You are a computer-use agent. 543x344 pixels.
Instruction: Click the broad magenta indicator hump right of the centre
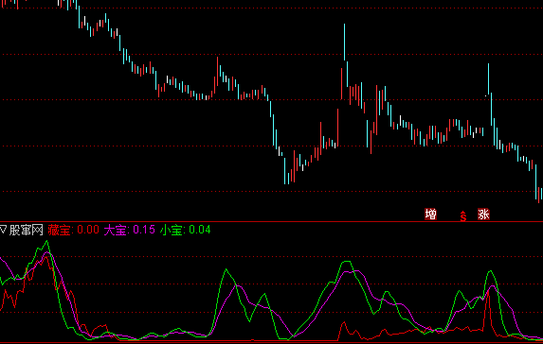click(353, 273)
